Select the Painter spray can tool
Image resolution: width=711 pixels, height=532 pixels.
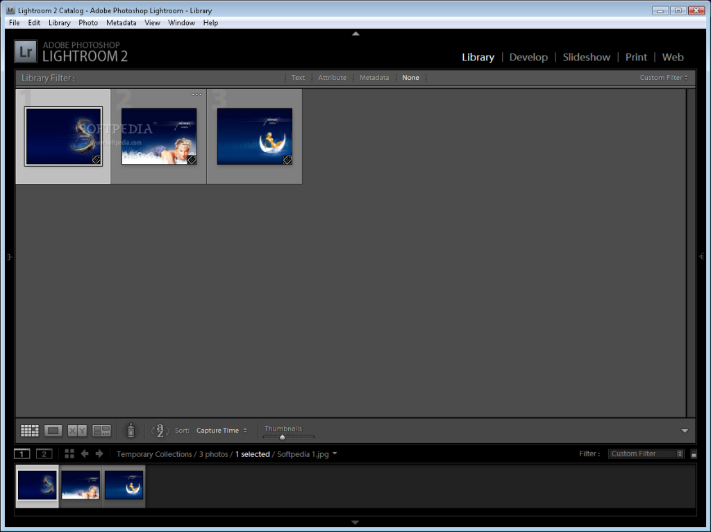[131, 430]
